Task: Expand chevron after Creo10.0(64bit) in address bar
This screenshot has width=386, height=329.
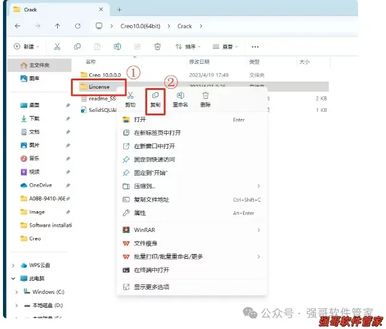Action: (169, 26)
